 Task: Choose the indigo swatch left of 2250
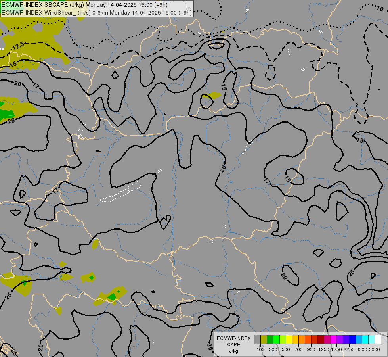(346, 339)
